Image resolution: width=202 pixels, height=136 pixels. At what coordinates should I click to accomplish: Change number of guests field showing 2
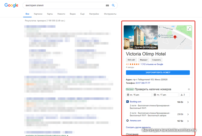click(185, 95)
